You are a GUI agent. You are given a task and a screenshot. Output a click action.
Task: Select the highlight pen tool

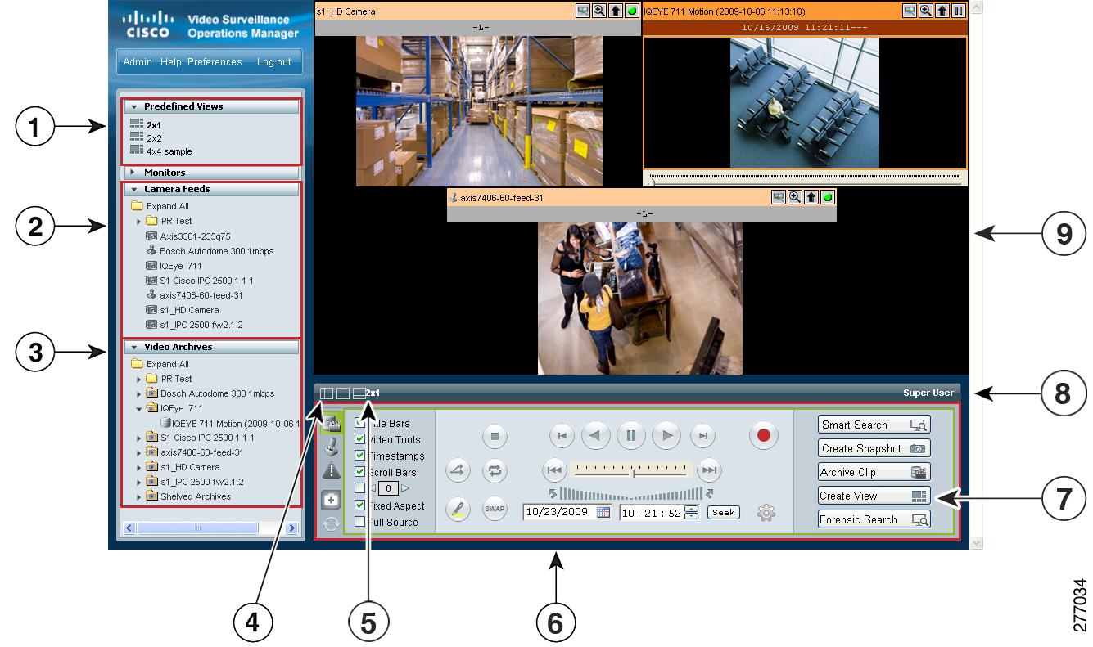coord(458,509)
